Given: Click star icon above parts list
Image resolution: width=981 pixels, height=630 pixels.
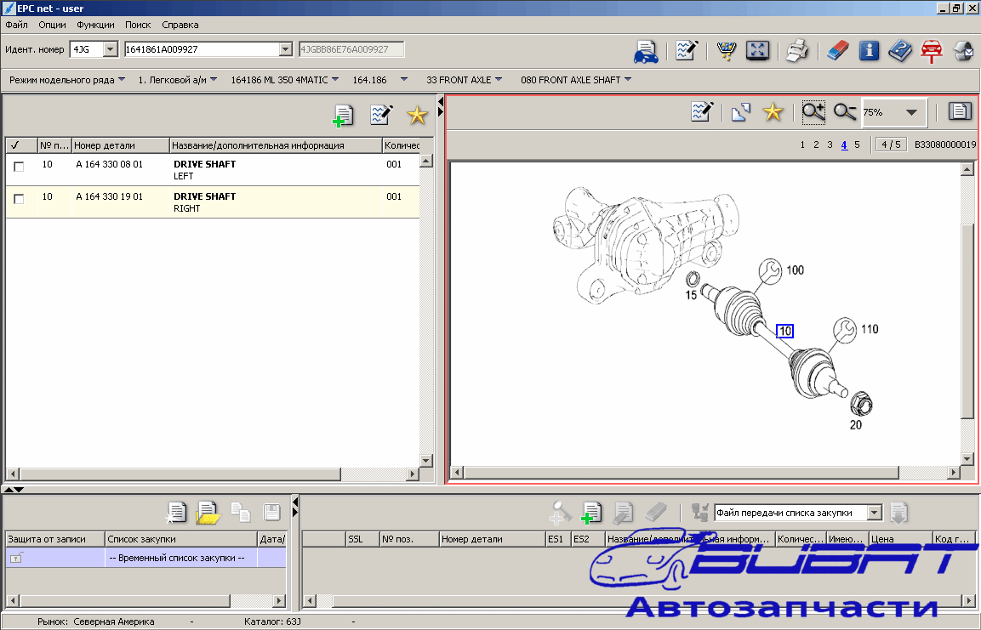Looking at the screenshot, I should (x=417, y=116).
